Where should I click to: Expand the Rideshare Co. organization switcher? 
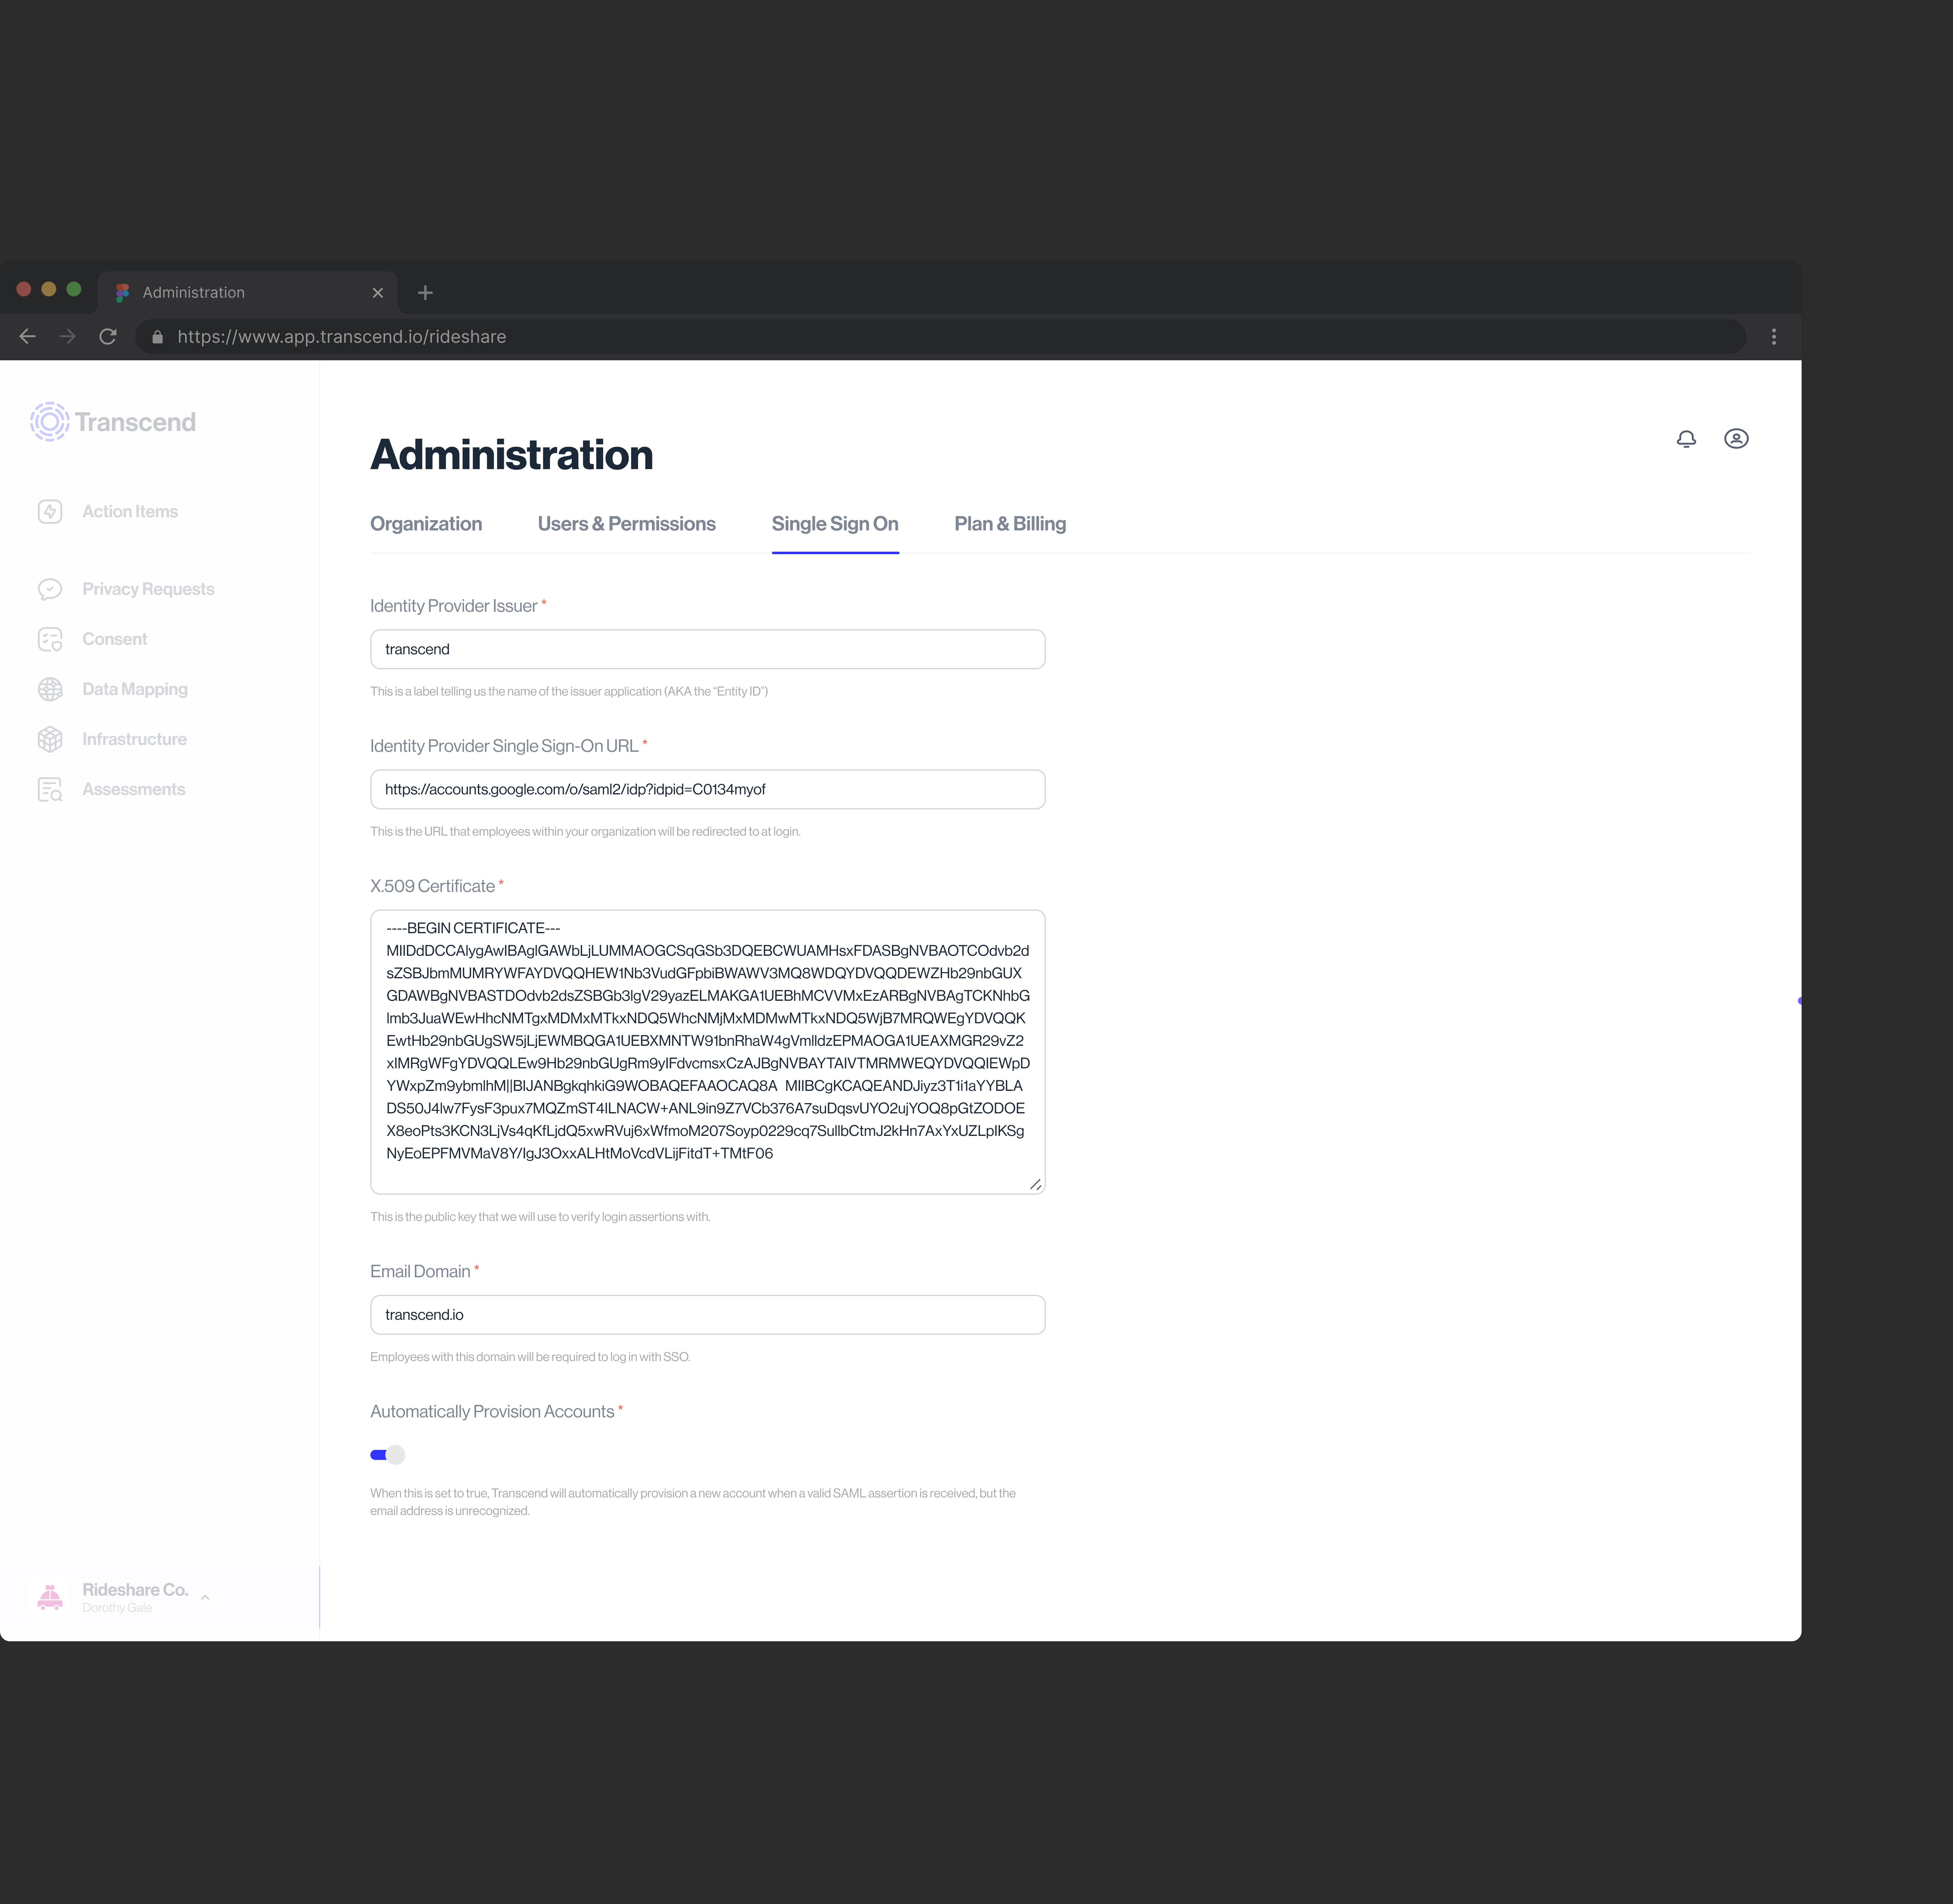(x=205, y=1597)
